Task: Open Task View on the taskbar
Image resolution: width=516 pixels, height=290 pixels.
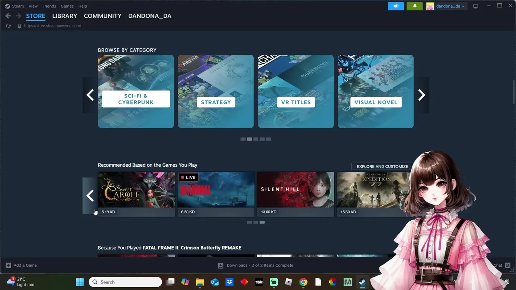Action: point(171,282)
